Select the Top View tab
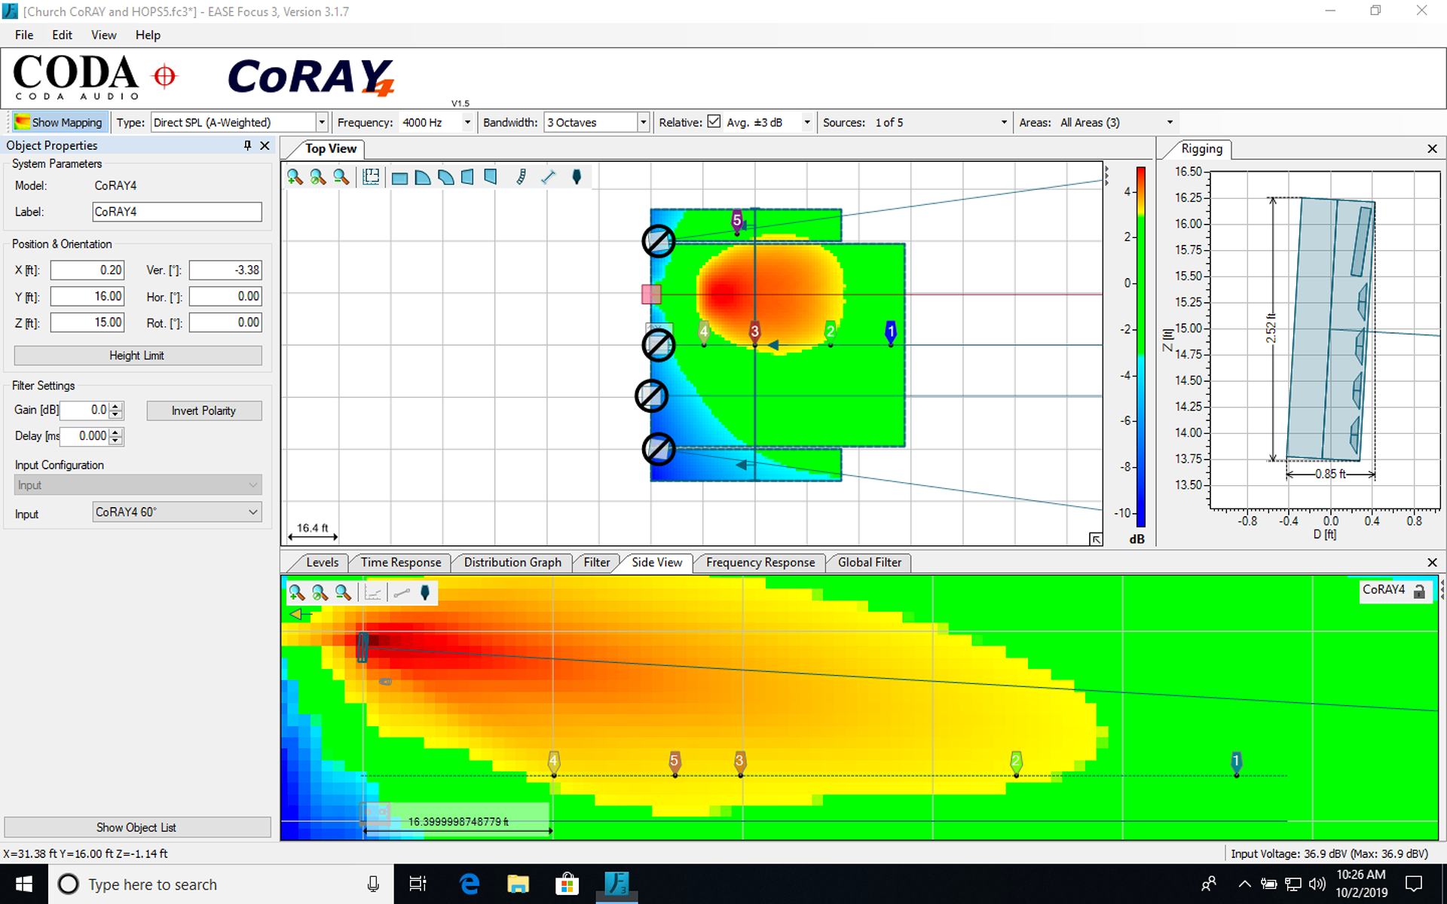The width and height of the screenshot is (1447, 904). [330, 149]
